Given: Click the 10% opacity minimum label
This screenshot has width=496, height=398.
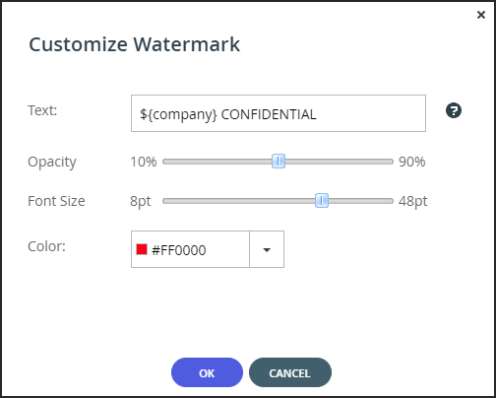Looking at the screenshot, I should (x=144, y=162).
